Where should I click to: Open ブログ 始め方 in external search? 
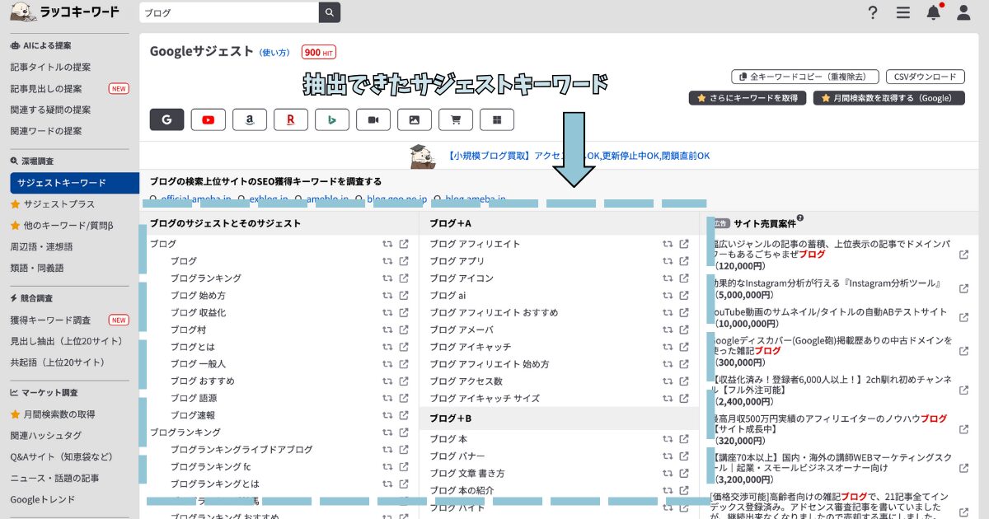[404, 296]
